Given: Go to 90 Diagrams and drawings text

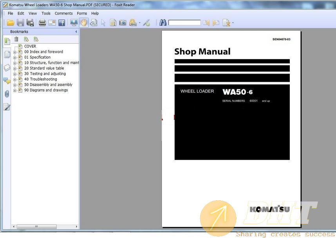Looking at the screenshot, I should [x=46, y=90].
